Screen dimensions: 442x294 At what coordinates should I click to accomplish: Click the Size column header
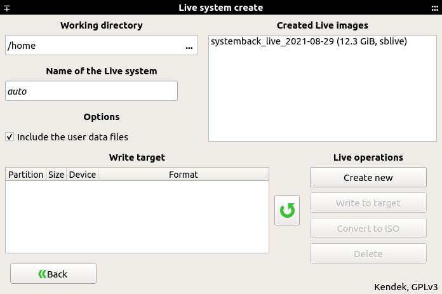pyautogui.click(x=56, y=175)
